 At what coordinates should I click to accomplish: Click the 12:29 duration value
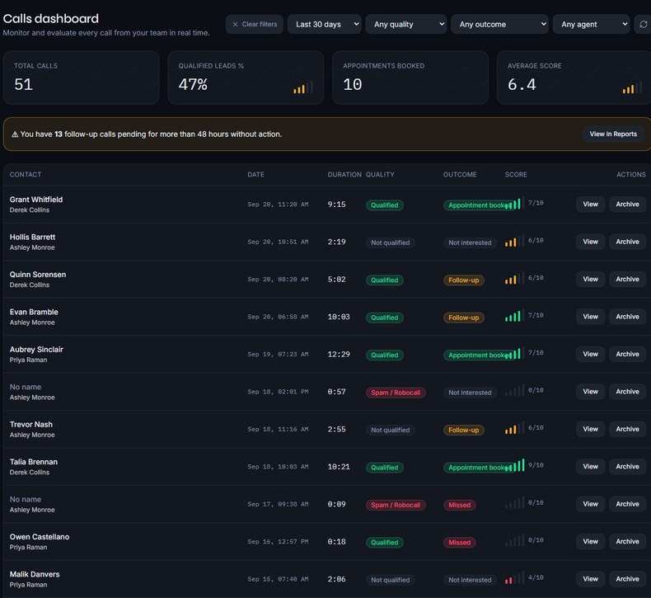point(339,354)
